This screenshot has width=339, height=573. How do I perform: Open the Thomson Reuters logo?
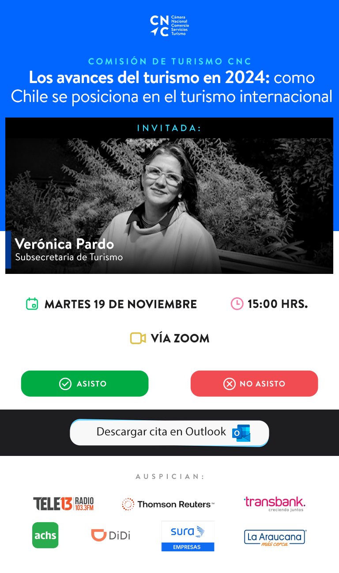tap(168, 504)
